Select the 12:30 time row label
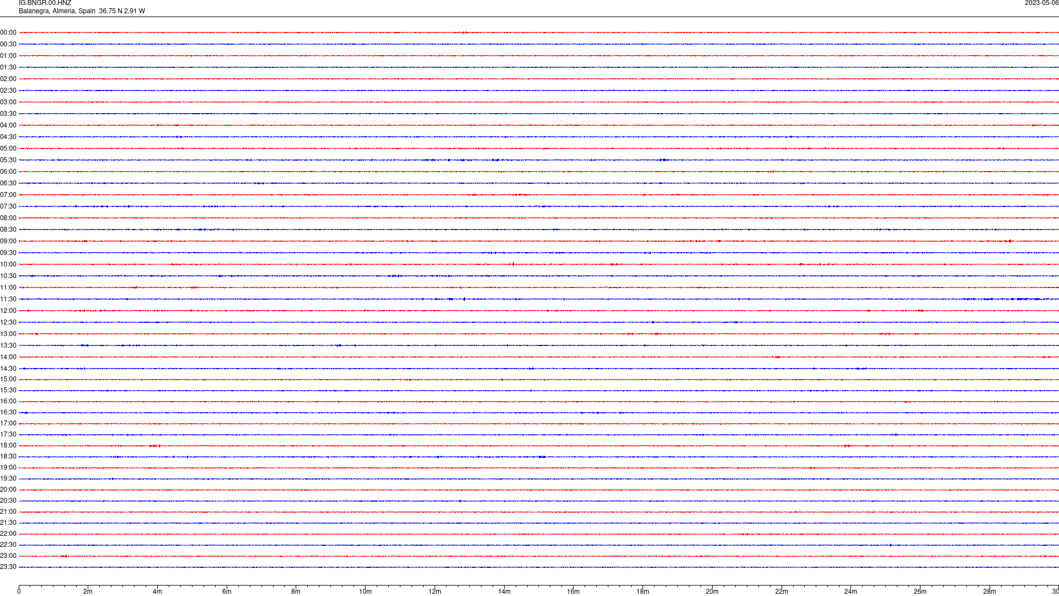Image resolution: width=1059 pixels, height=596 pixels. (x=8, y=322)
